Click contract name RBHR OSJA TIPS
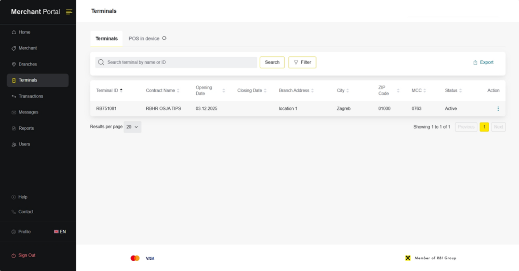The width and height of the screenshot is (519, 271). point(163,109)
